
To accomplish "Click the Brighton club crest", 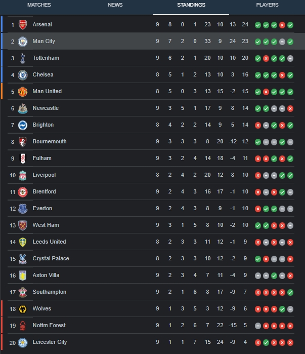I will pos(23,125).
